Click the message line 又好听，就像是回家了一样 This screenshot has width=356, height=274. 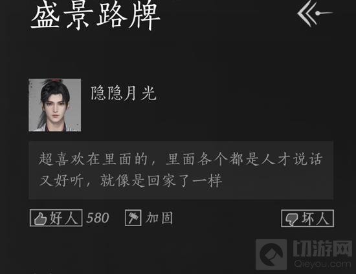(x=130, y=180)
